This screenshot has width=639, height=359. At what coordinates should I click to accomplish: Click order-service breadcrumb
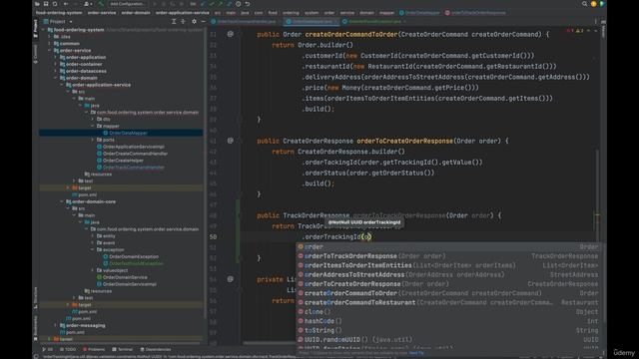(x=102, y=13)
